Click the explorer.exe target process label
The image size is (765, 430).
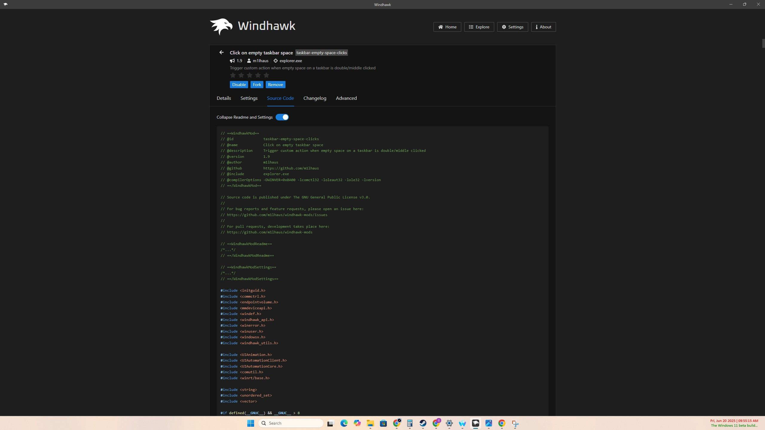click(x=291, y=61)
